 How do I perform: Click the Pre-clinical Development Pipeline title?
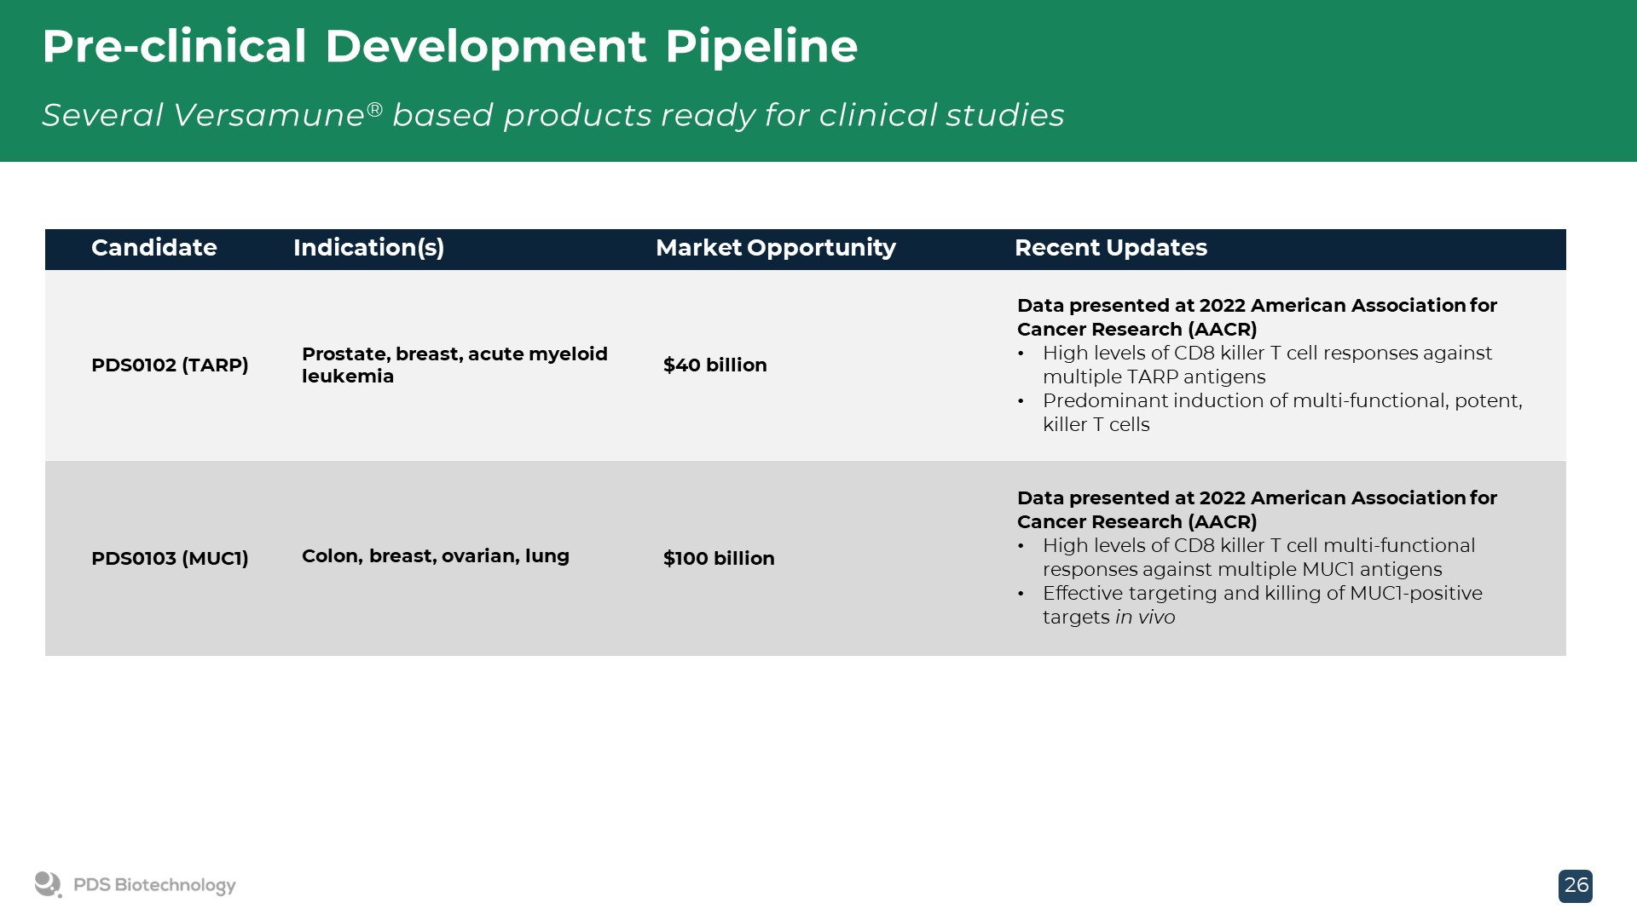449,46
